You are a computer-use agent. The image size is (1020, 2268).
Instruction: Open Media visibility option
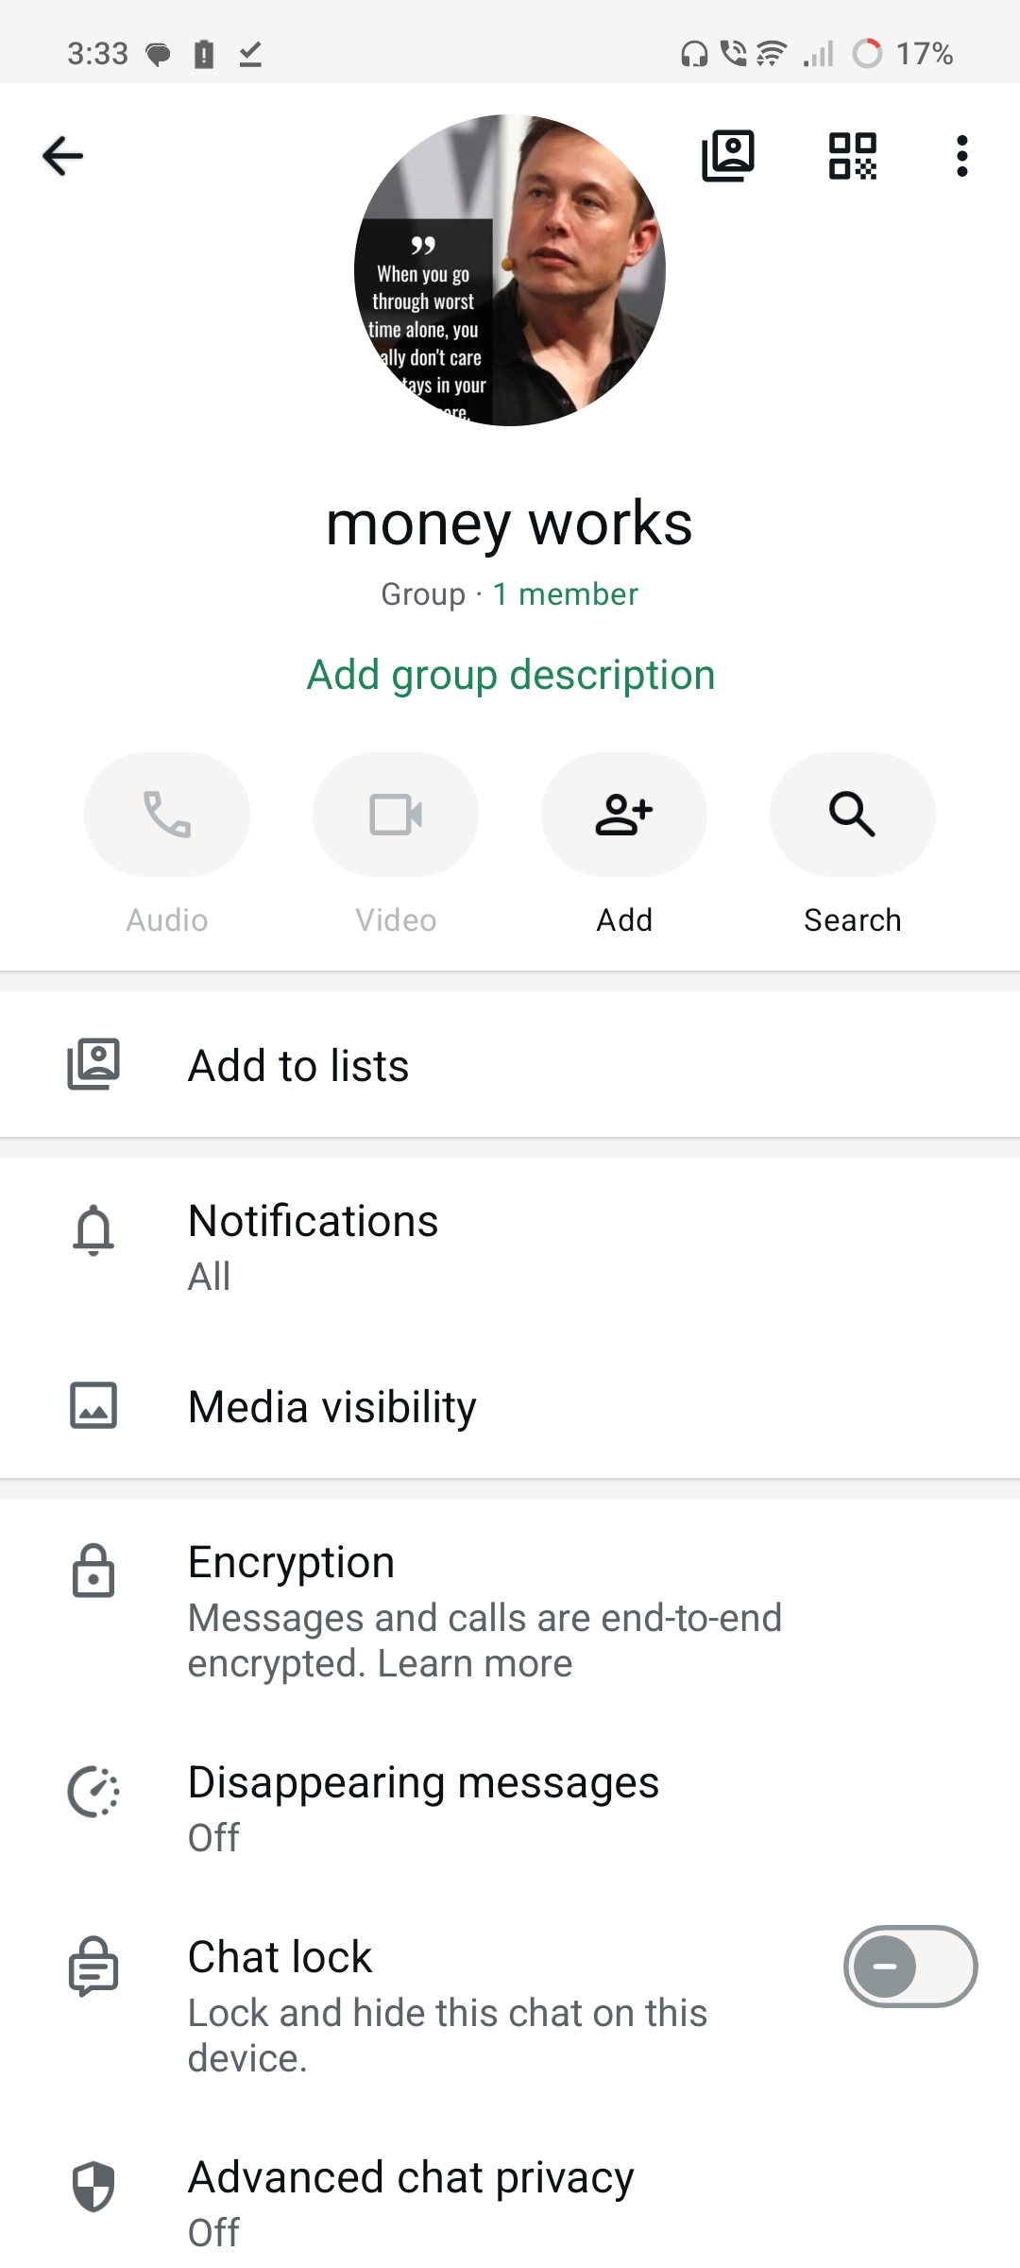point(510,1406)
